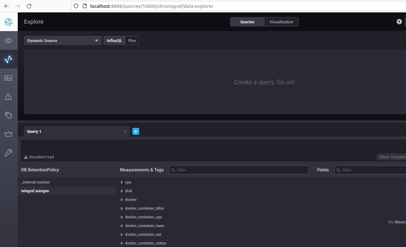Viewport: 406px width, 247px height.
Task: Switch query language to Flux
Action: click(x=132, y=40)
